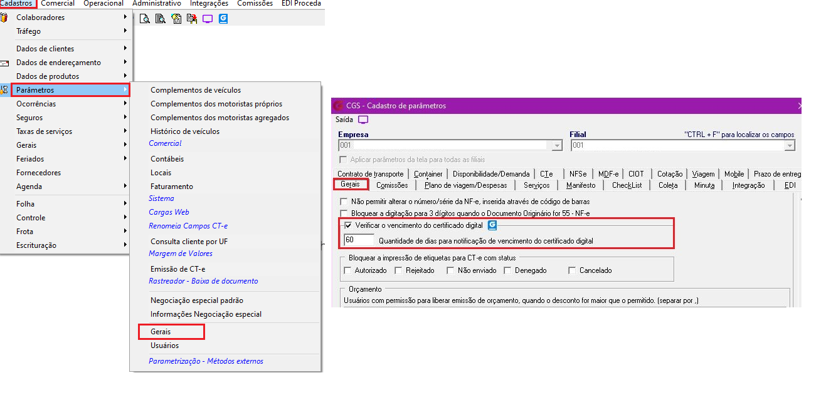Toggle 'Aplicar parâmetros da tela para todas as filiais'
The width and height of the screenshot is (826, 415).
point(343,160)
